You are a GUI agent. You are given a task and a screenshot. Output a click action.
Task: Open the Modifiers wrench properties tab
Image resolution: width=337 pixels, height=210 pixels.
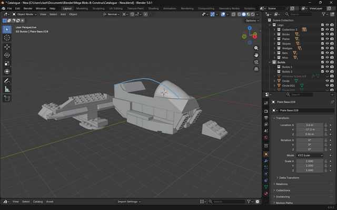266,162
